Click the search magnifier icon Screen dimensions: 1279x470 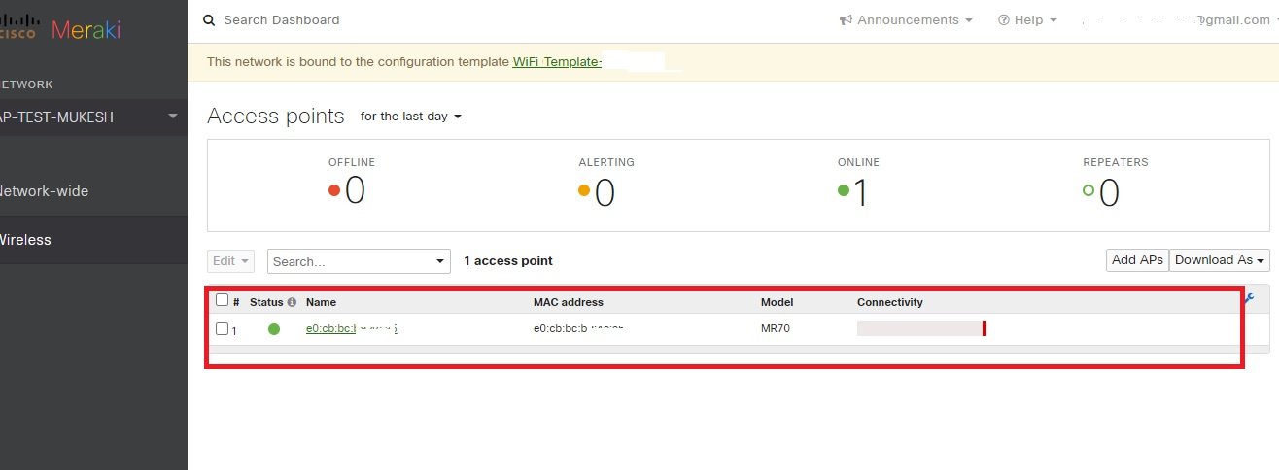point(209,20)
